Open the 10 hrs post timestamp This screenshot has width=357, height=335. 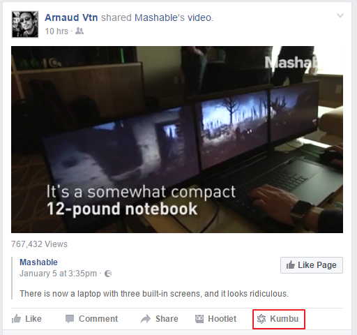56,31
